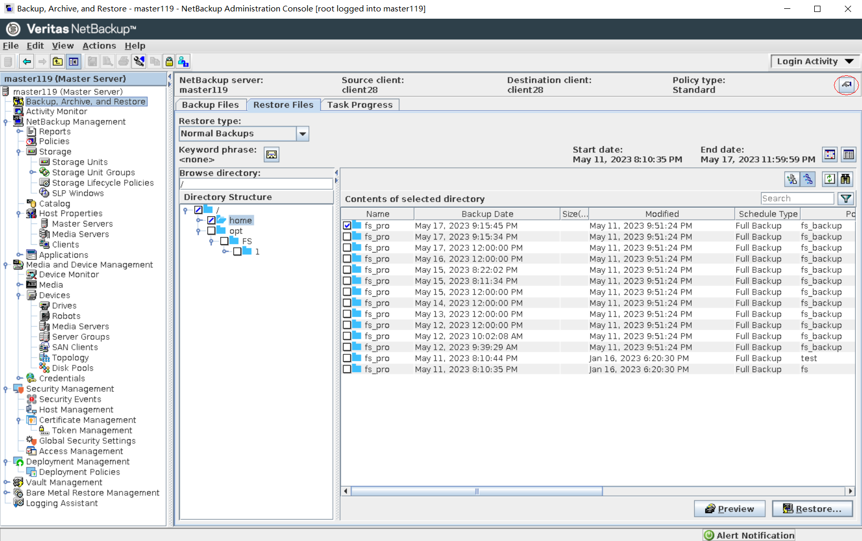This screenshot has height=541, width=862.
Task: Switch to the Task Progress tab
Action: click(359, 105)
